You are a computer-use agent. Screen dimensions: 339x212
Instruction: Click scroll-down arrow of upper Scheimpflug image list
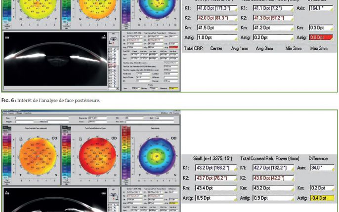(x=118, y=88)
